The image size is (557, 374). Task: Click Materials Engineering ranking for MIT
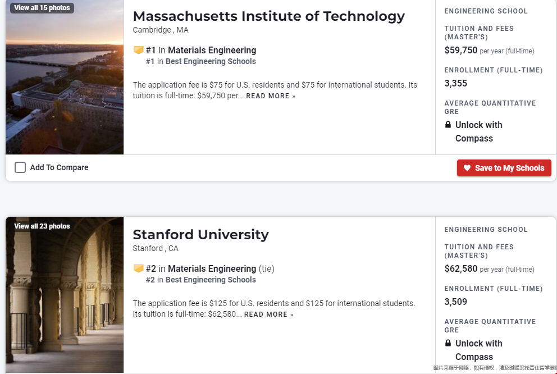pos(212,50)
